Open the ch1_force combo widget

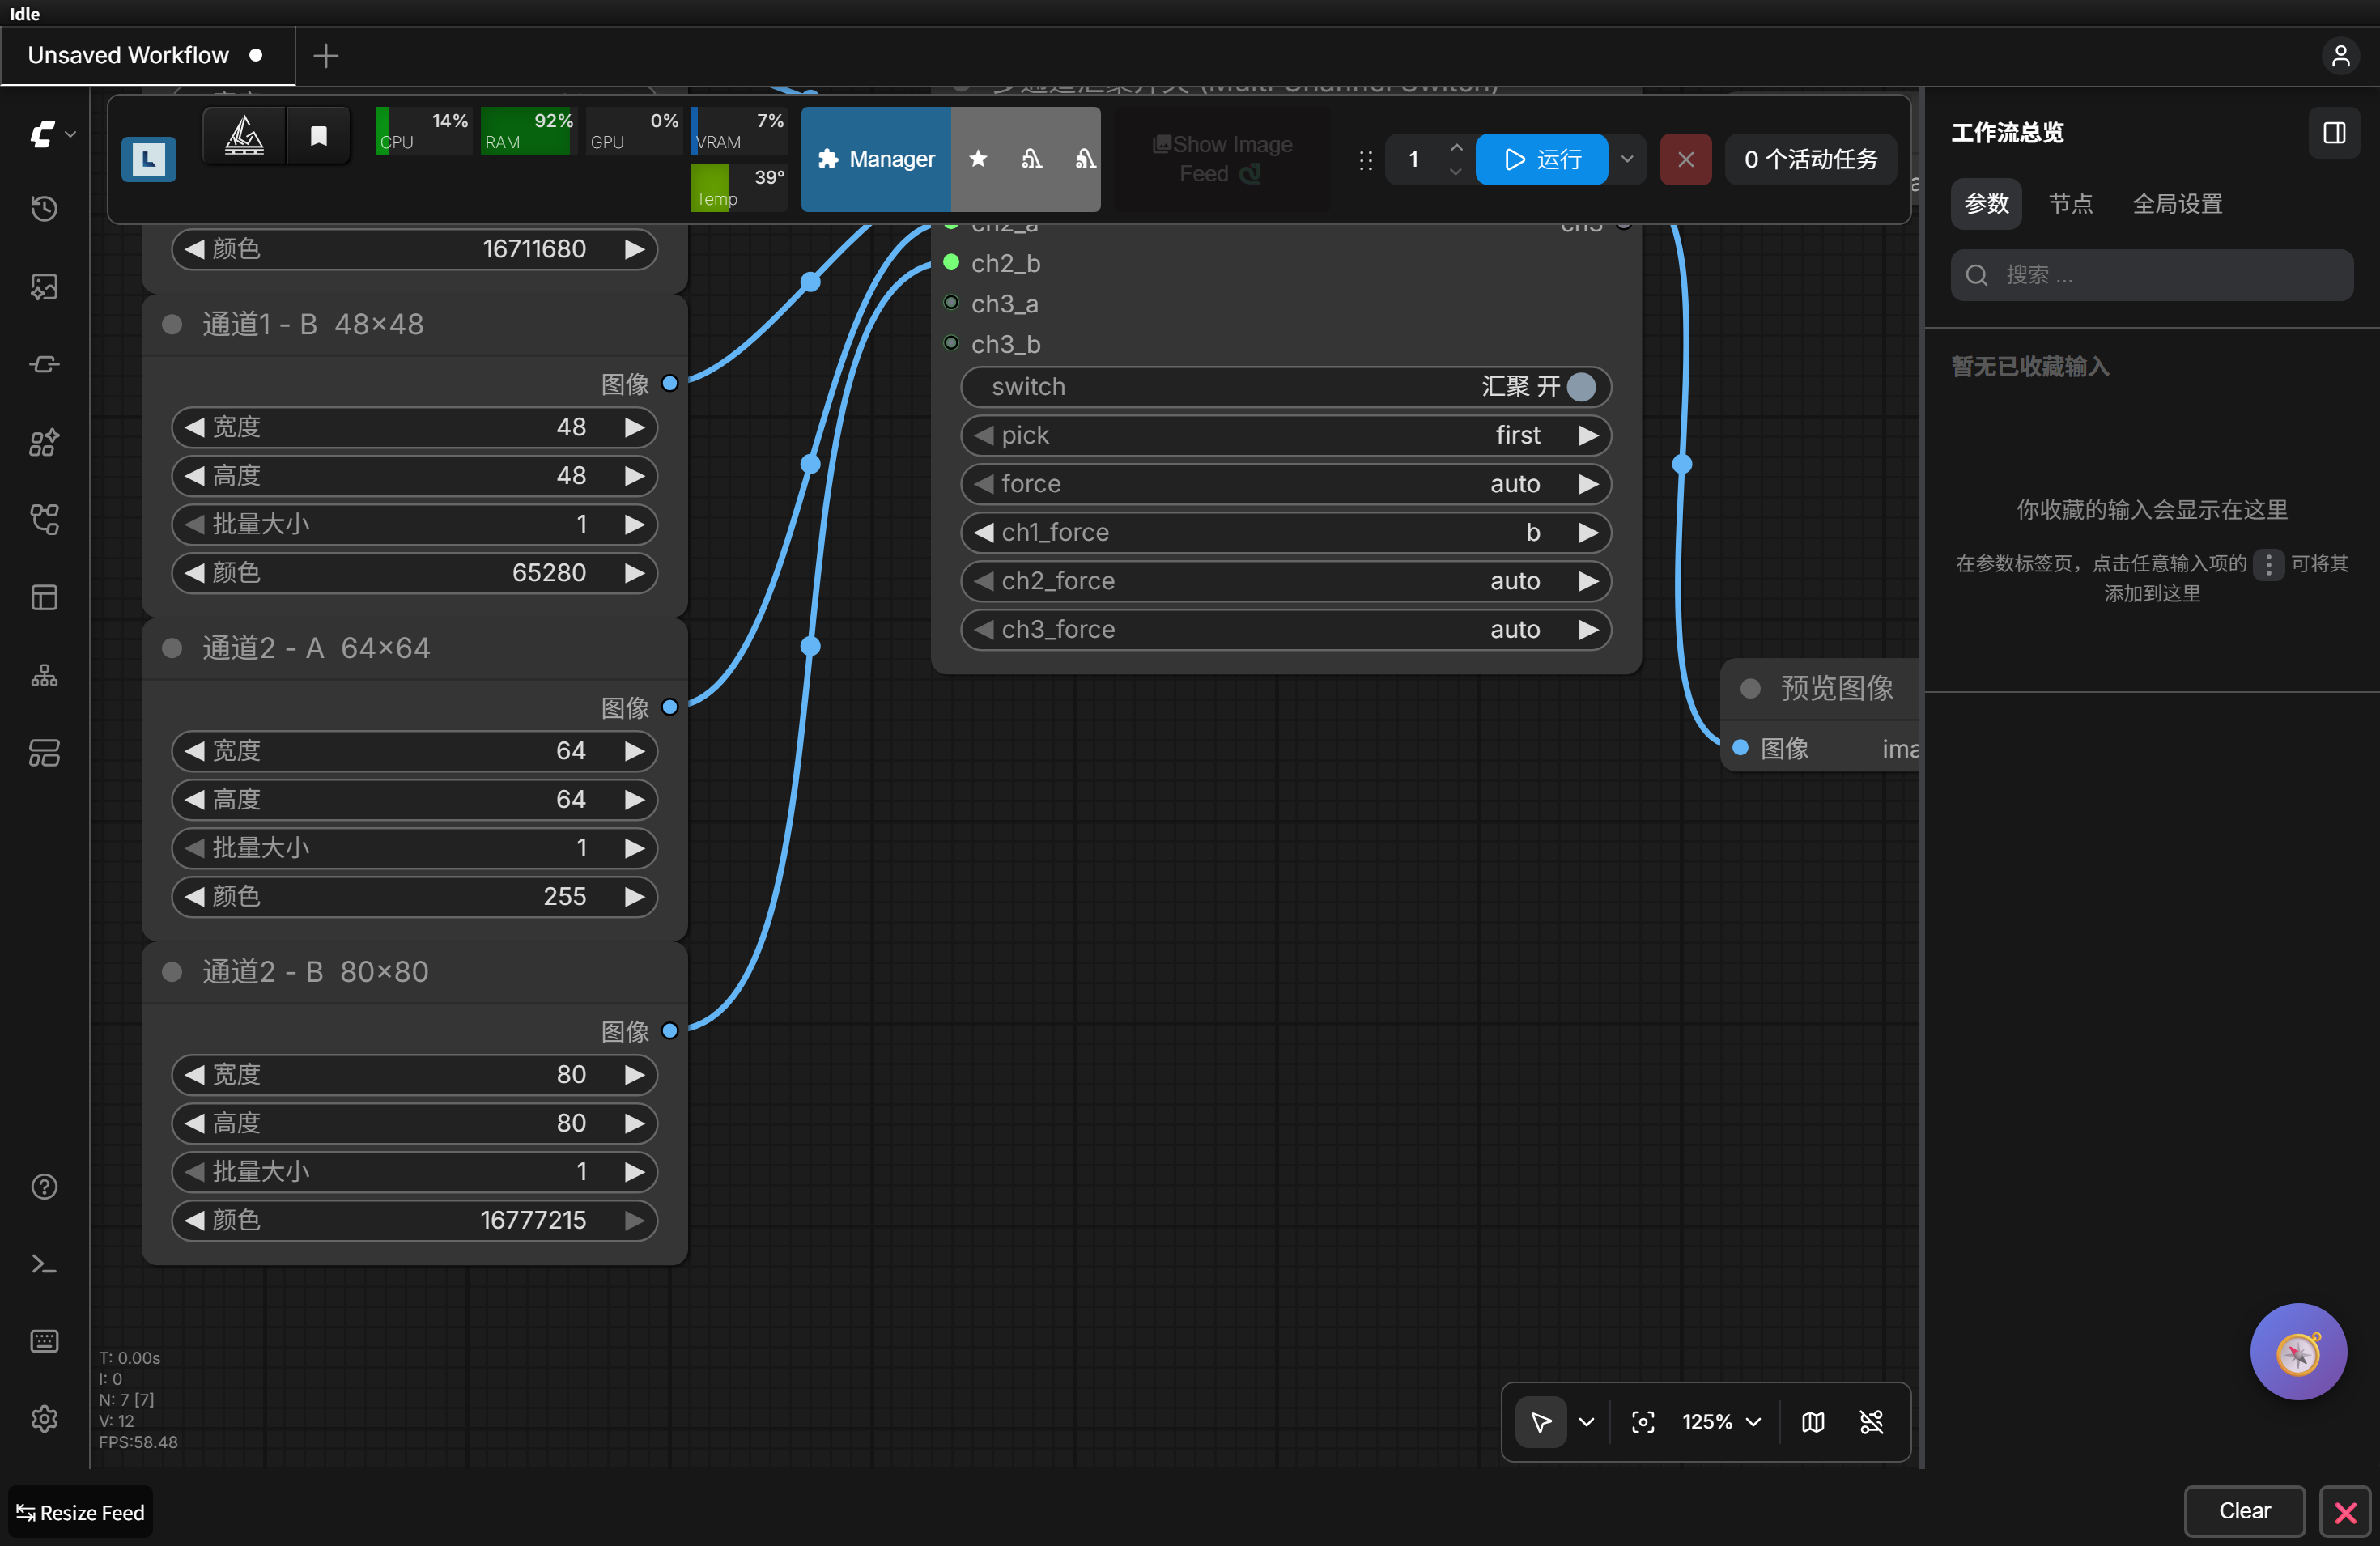coord(1286,532)
